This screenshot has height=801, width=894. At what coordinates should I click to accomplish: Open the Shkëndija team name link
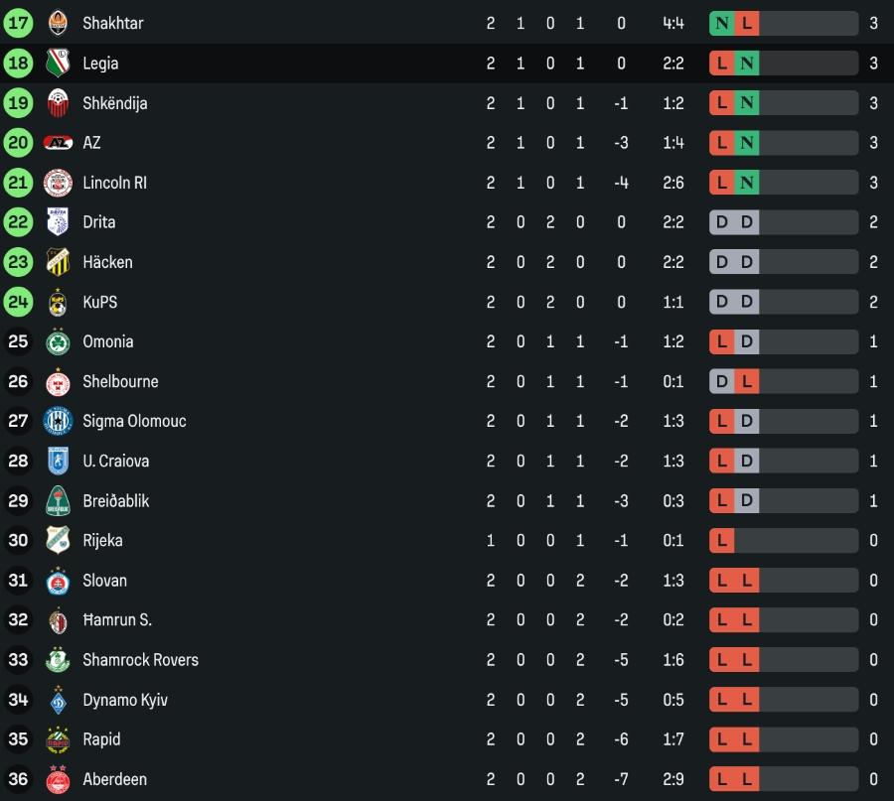[115, 103]
